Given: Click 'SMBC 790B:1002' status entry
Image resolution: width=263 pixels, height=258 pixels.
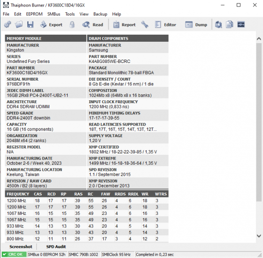Looking at the screenshot, I should tap(84, 254).
